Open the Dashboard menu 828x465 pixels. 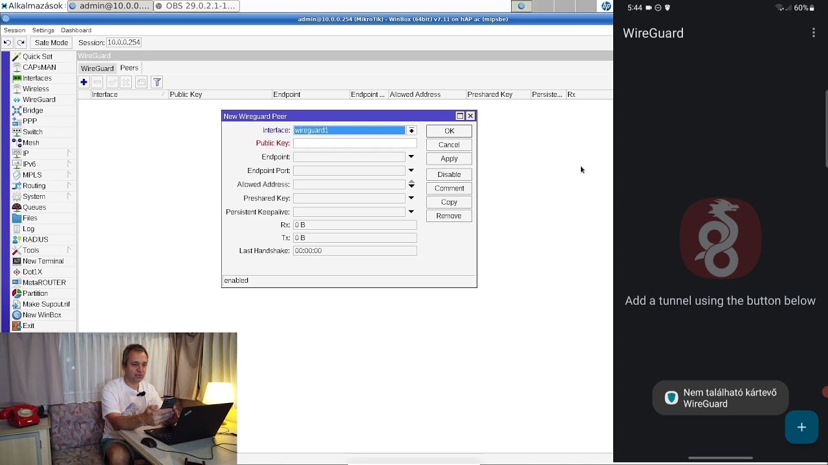(x=76, y=30)
